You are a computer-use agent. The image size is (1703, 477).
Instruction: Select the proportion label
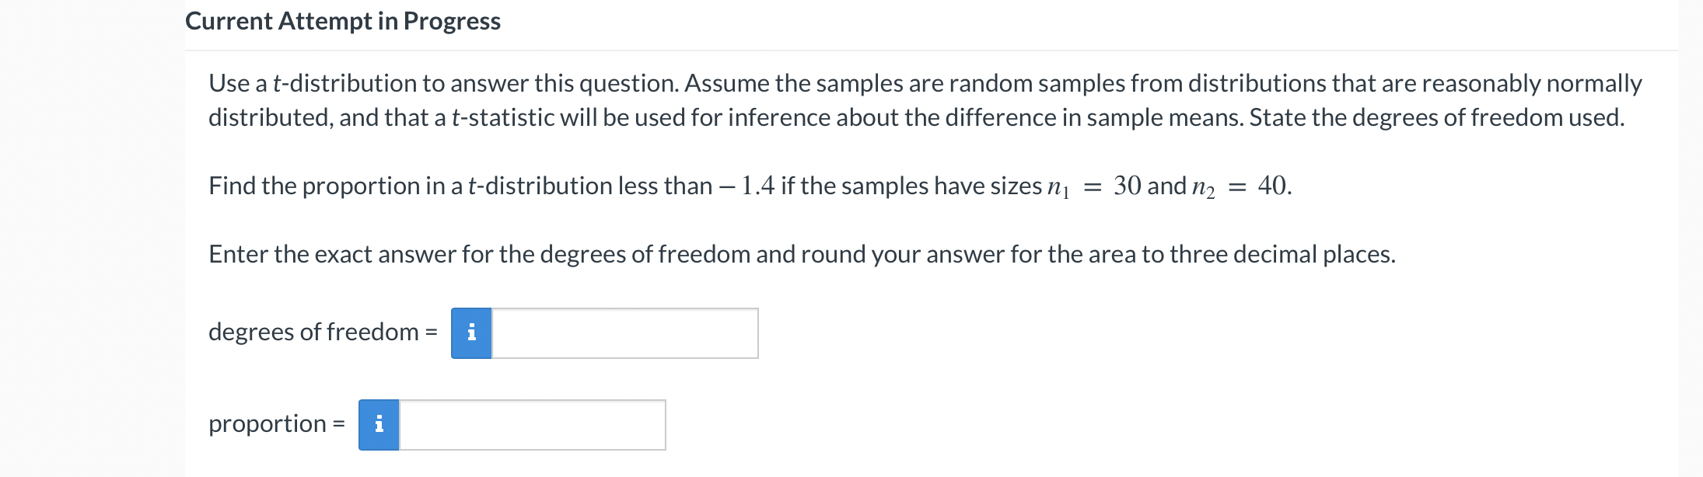click(x=274, y=423)
